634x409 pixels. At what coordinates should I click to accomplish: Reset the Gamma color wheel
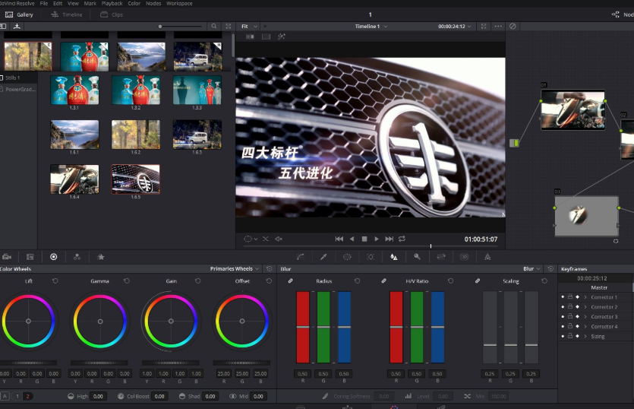[126, 281]
